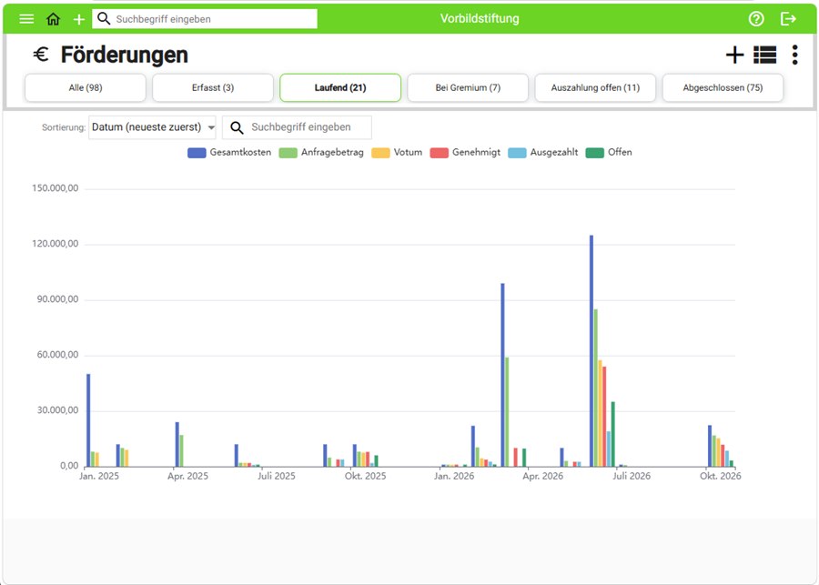Screen dimensions: 819x585
Task: Focus the header Suchbegriff eingeben field
Action: coord(205,19)
